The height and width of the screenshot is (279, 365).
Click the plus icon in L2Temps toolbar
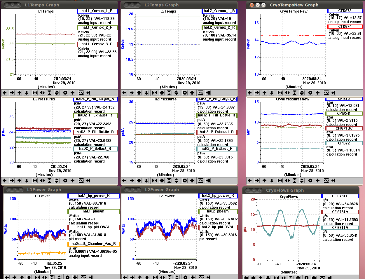tap(192, 93)
